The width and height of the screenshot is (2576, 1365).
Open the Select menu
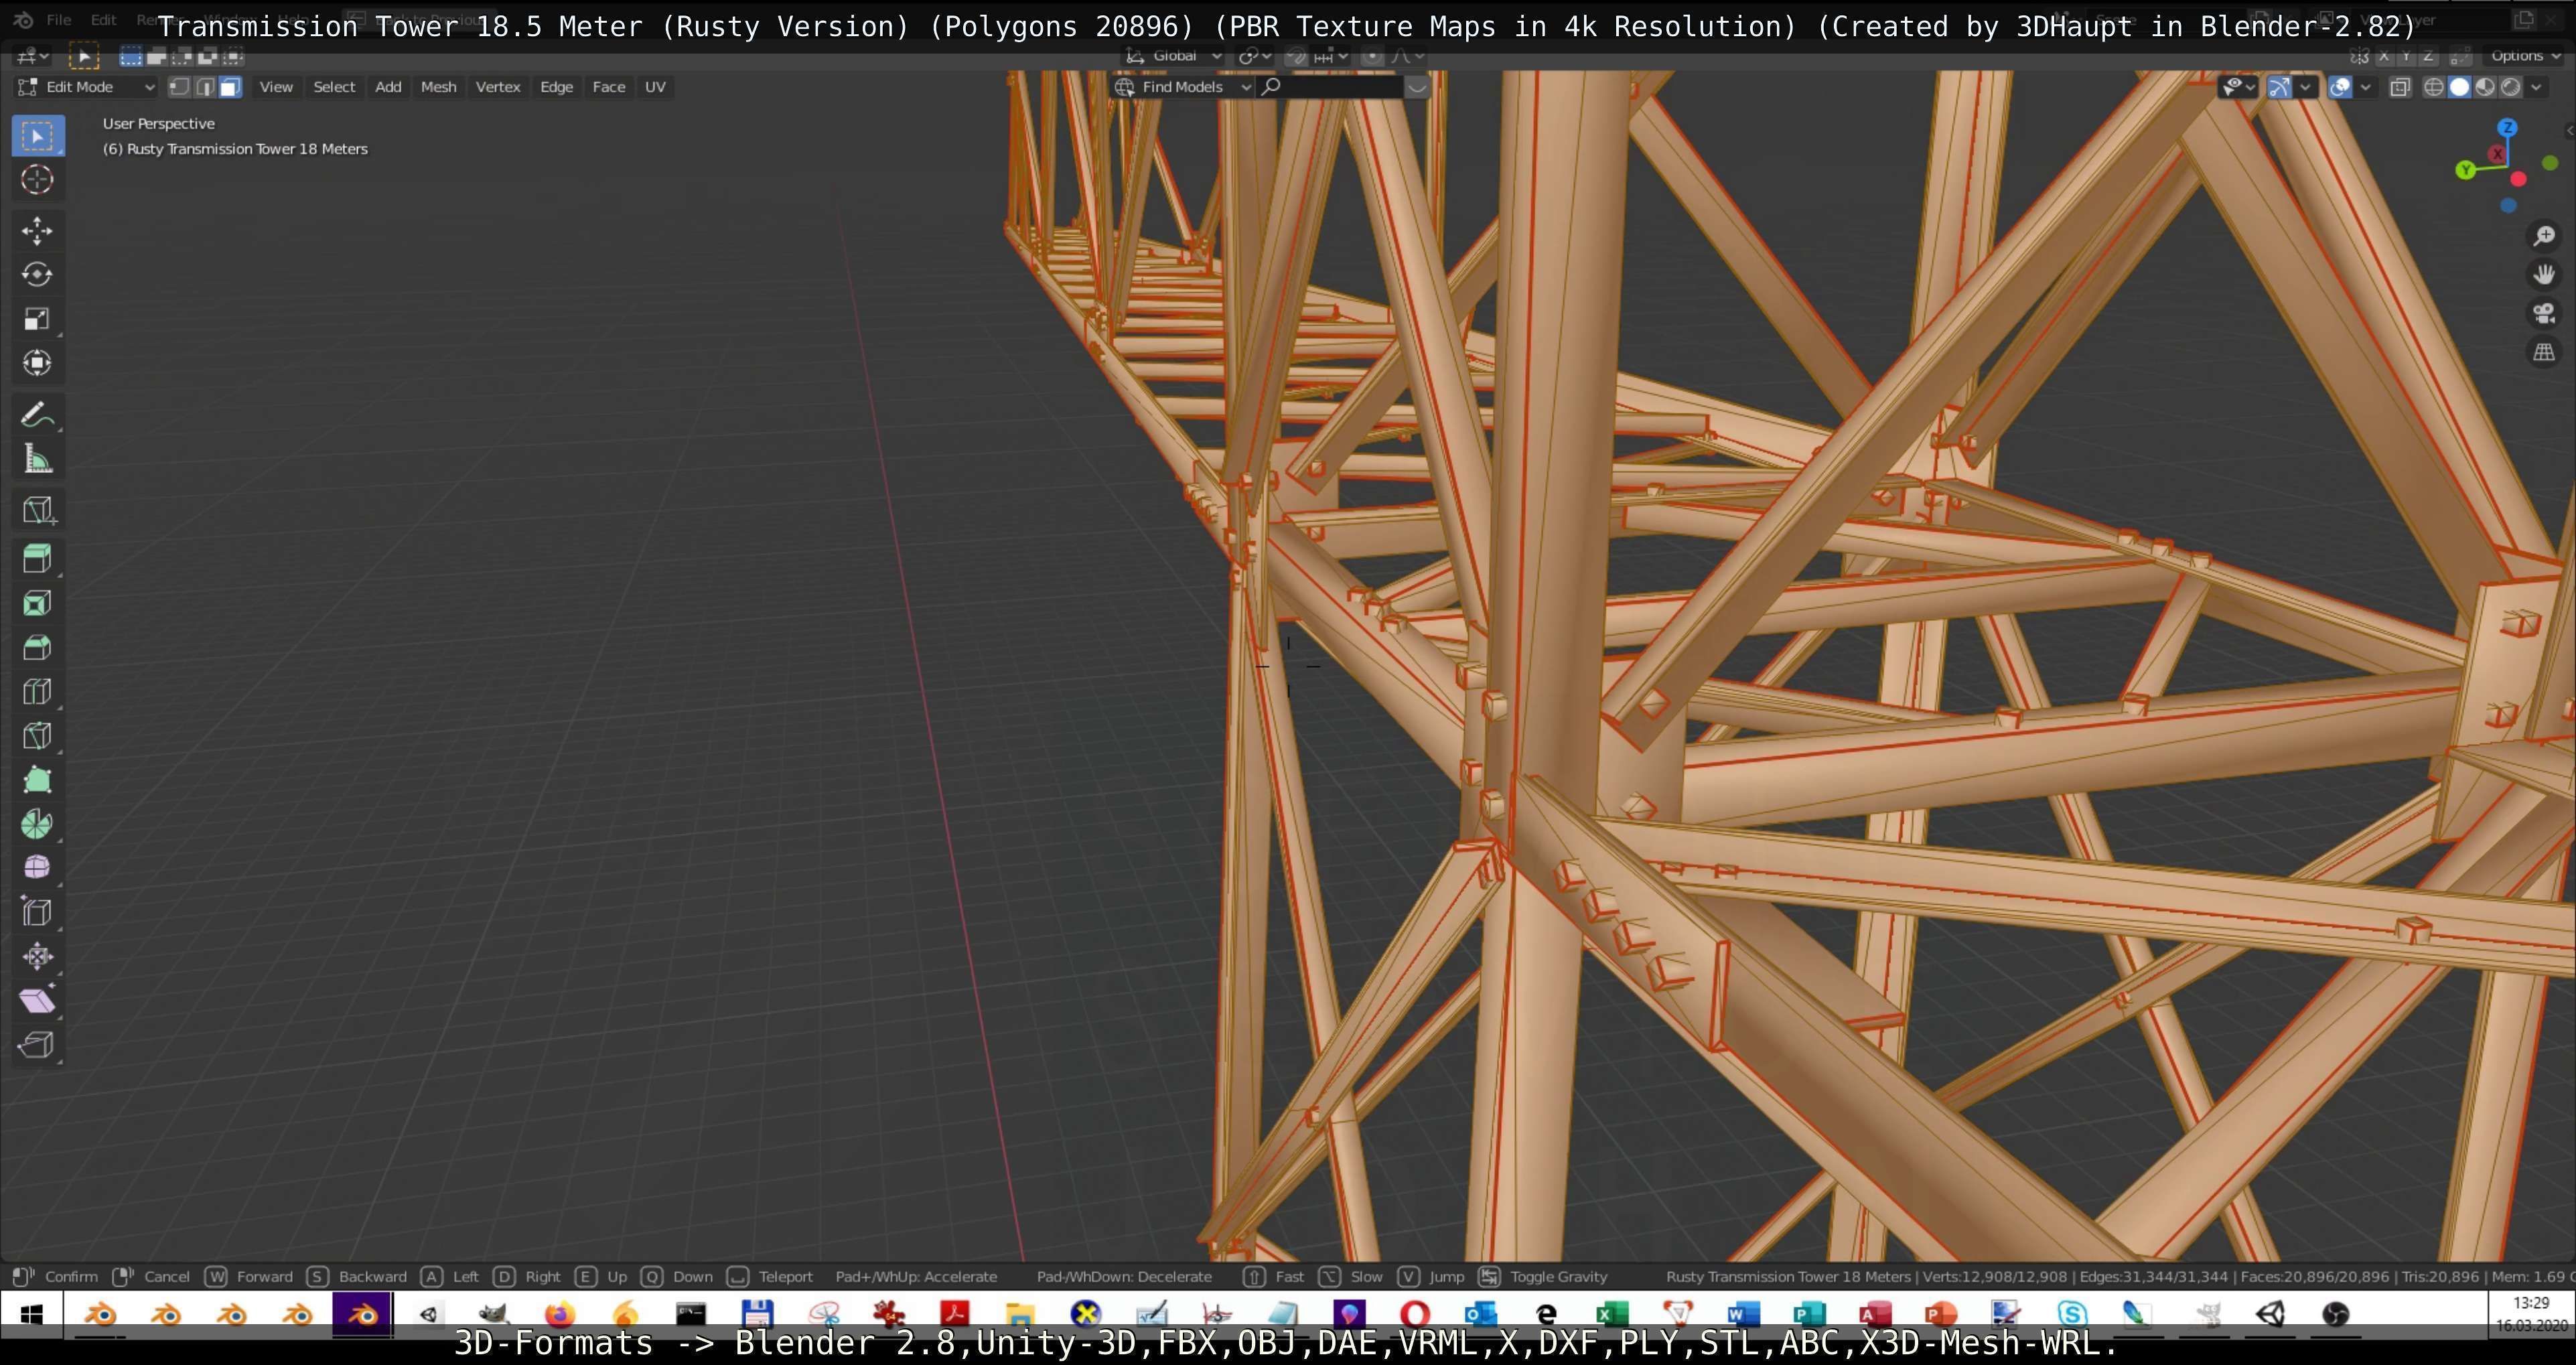(334, 87)
